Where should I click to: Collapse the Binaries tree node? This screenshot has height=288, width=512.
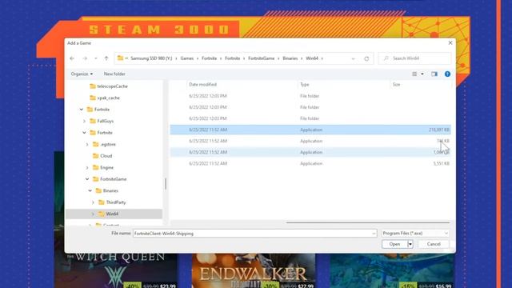(x=90, y=190)
